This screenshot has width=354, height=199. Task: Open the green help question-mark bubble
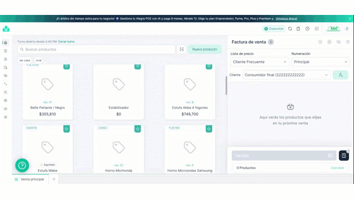(22, 165)
